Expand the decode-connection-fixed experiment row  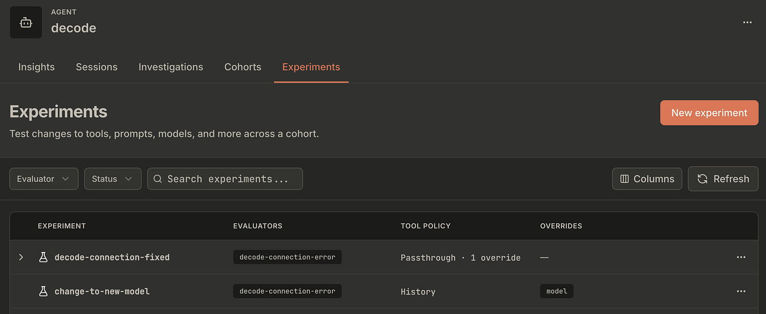click(21, 257)
